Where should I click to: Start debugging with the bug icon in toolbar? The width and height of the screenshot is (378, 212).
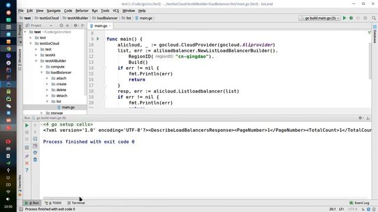[x=351, y=18]
